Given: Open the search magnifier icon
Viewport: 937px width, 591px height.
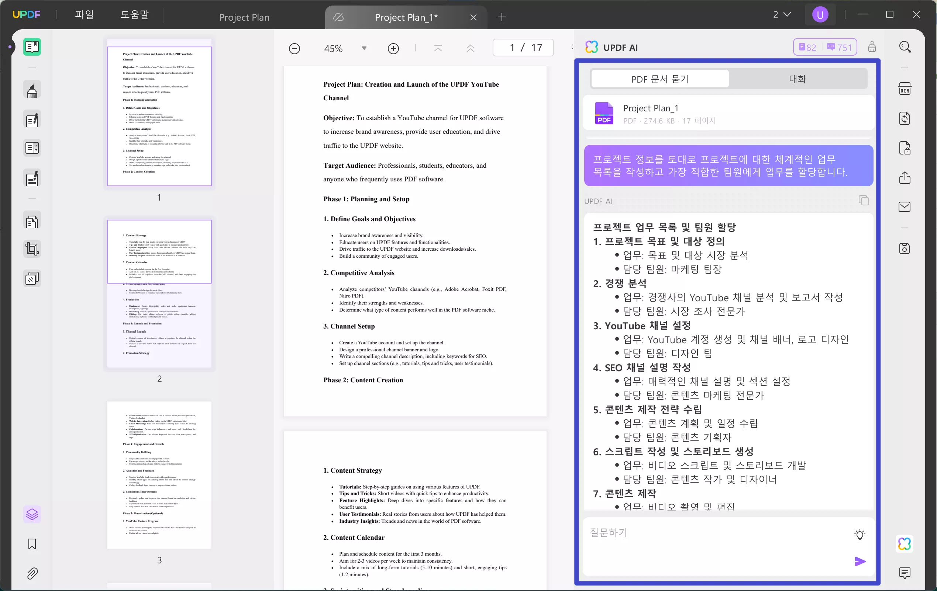Looking at the screenshot, I should (905, 47).
